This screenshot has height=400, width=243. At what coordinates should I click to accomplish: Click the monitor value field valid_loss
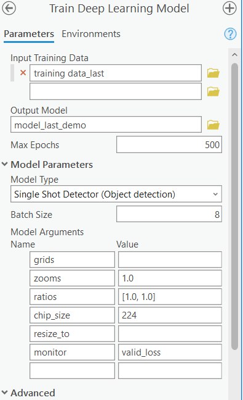coord(170,352)
